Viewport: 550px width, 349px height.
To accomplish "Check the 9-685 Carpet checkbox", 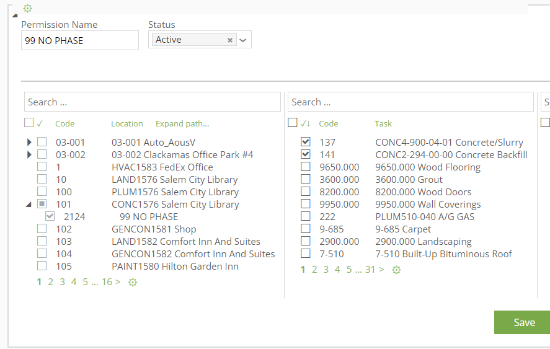I will [306, 228].
